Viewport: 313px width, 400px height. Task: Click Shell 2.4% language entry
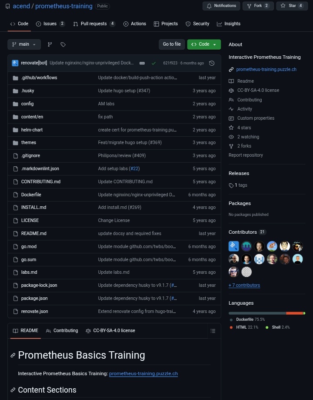point(278,327)
